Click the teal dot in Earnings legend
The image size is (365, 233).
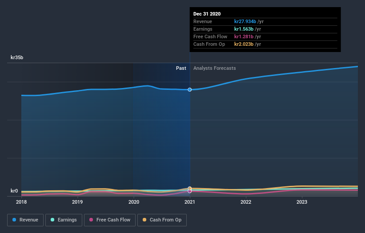click(52, 220)
